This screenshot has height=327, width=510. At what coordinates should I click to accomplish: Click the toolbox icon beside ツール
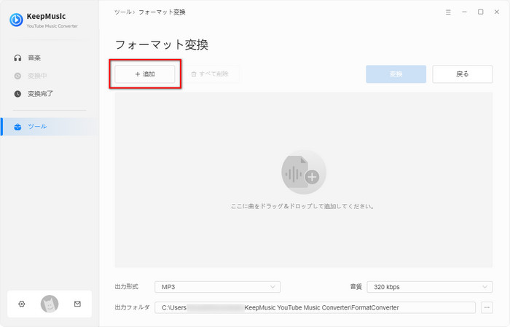click(17, 127)
